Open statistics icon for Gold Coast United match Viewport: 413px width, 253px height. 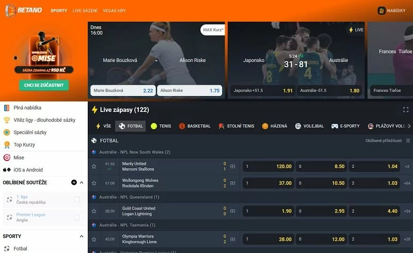pos(233,211)
